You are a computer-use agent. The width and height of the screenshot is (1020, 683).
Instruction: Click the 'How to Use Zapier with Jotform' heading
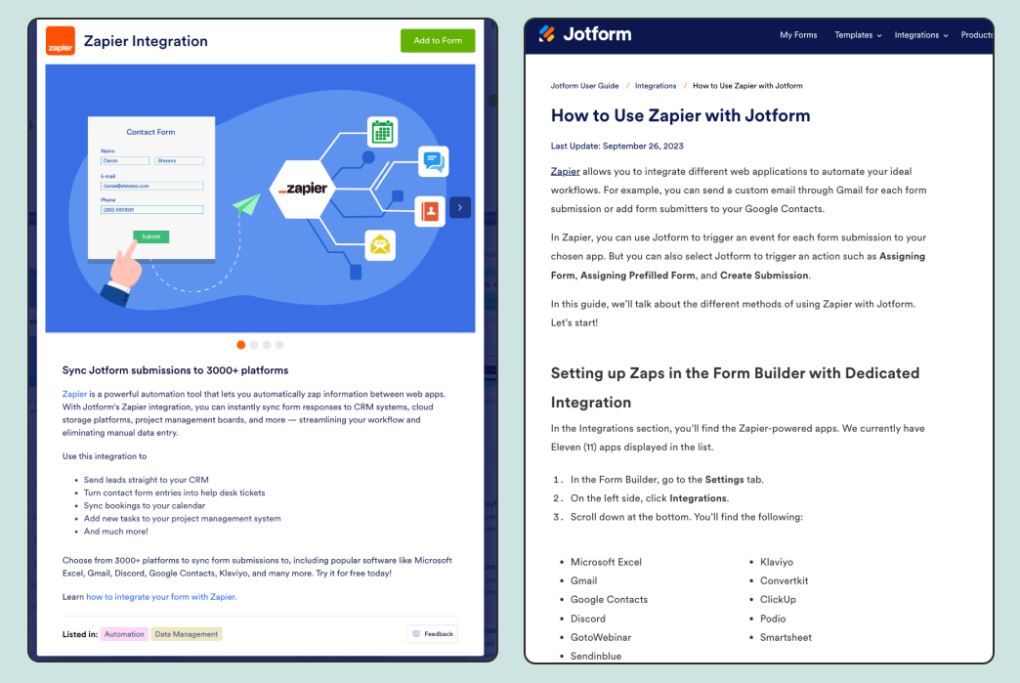680,115
